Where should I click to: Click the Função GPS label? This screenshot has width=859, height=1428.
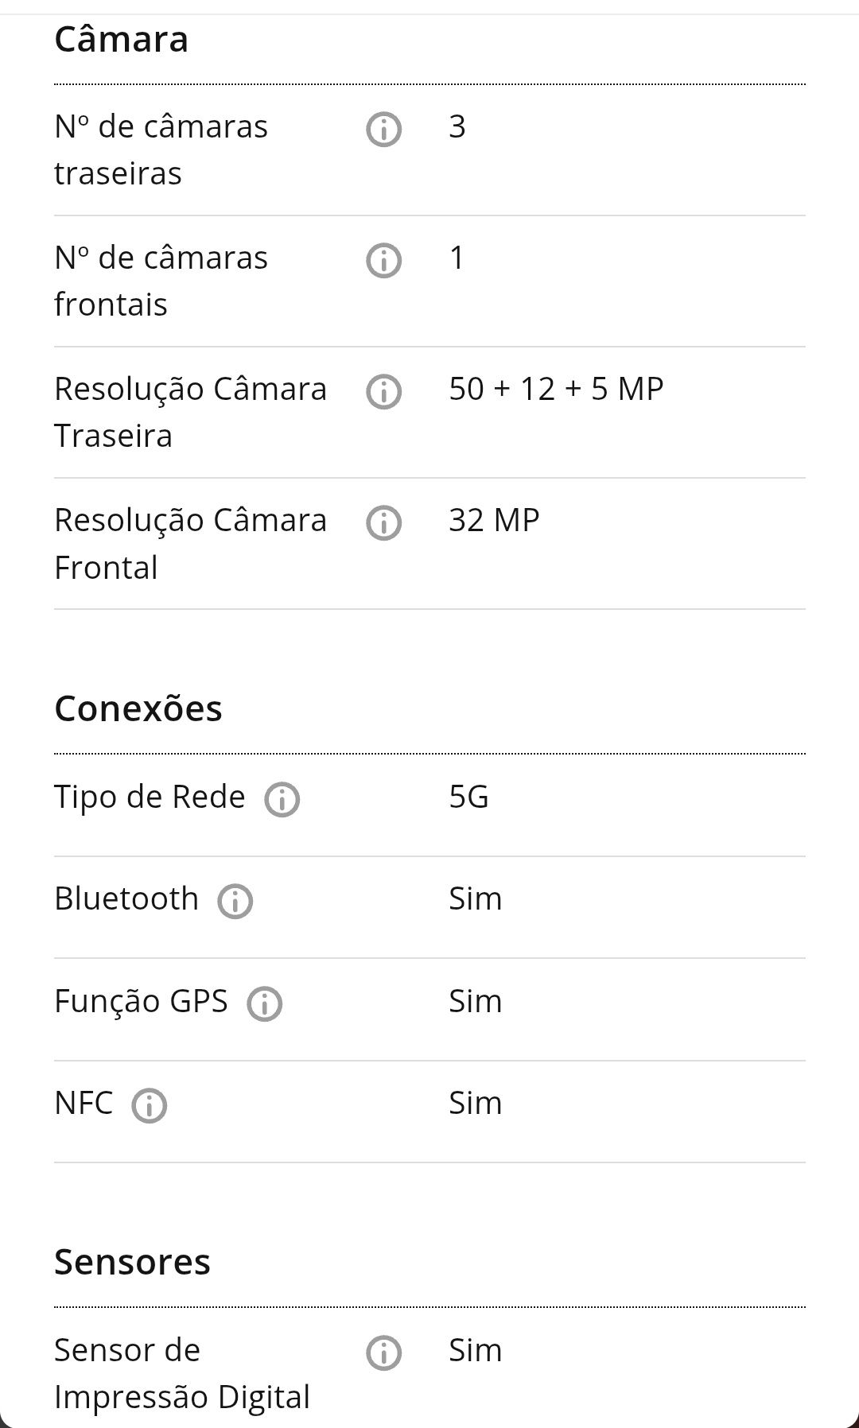(x=141, y=1001)
